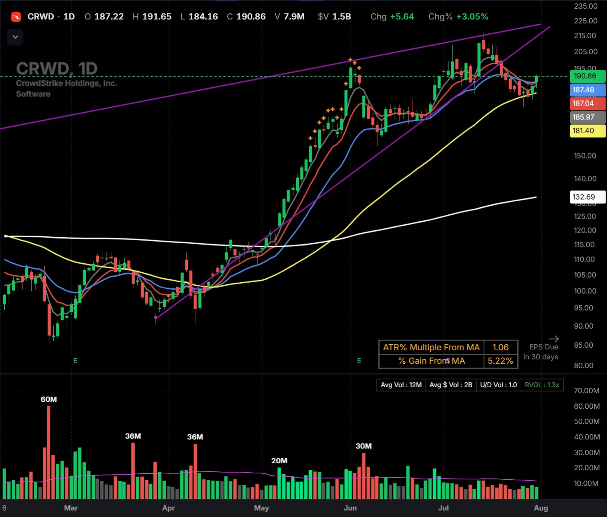Click the 140.00 price axis label
Viewport: 607px width, 517px height.
click(x=585, y=178)
